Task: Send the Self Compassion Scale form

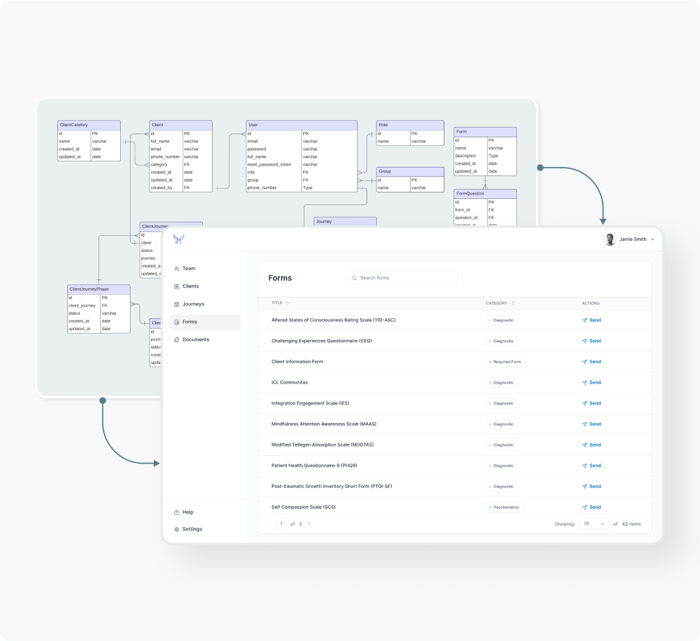Action: tap(591, 507)
